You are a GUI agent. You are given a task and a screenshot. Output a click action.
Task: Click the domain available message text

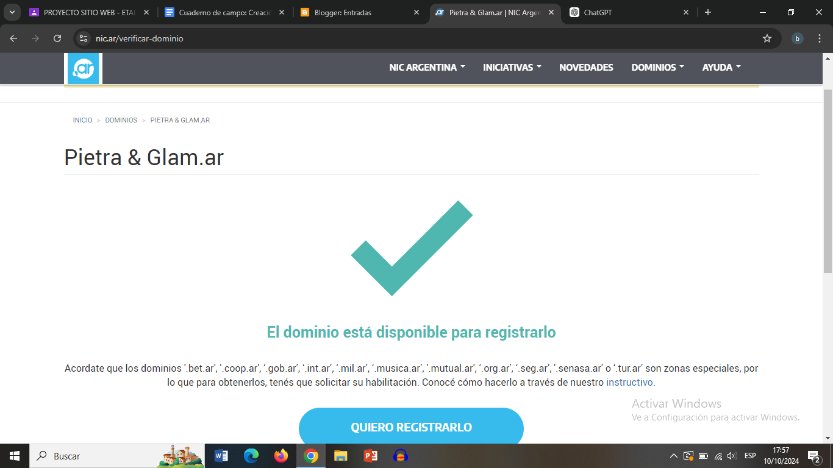tap(411, 332)
